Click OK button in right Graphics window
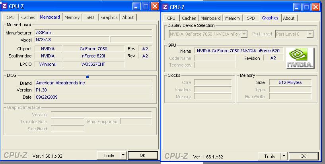 [304, 156]
